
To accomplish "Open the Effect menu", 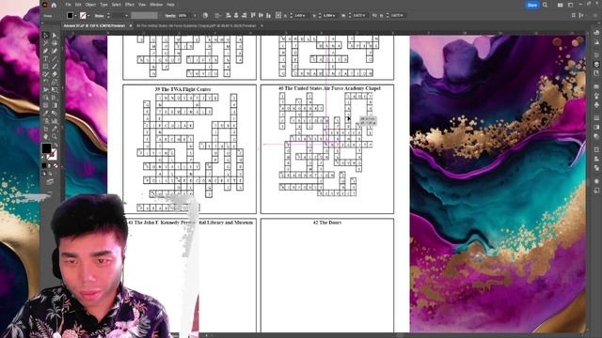I will coord(130,5).
